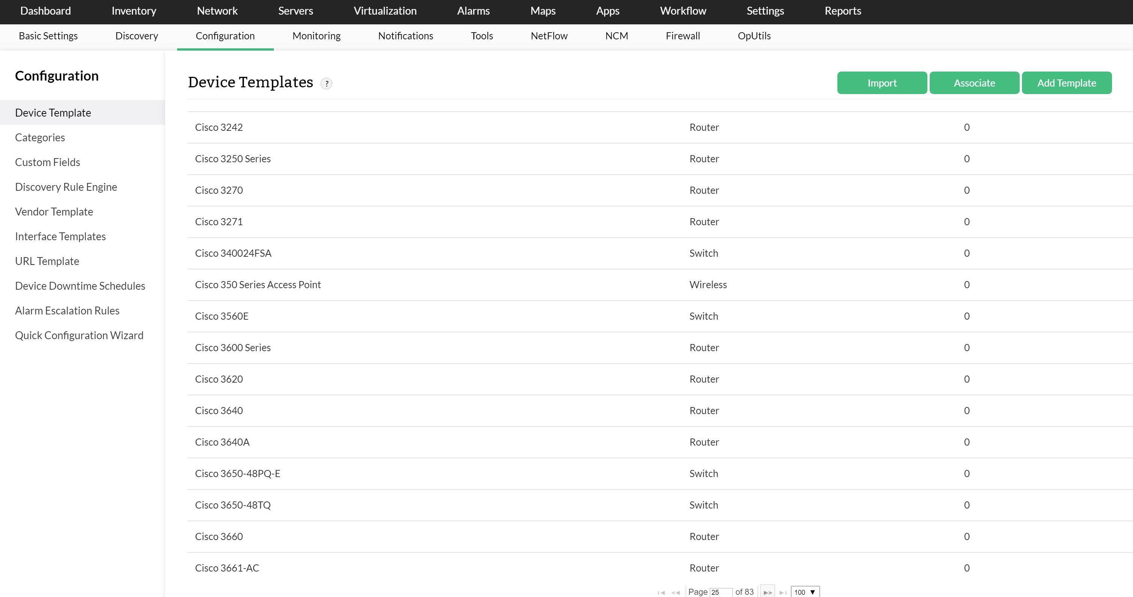
Task: Open the Categories sidebar item
Action: tap(40, 137)
